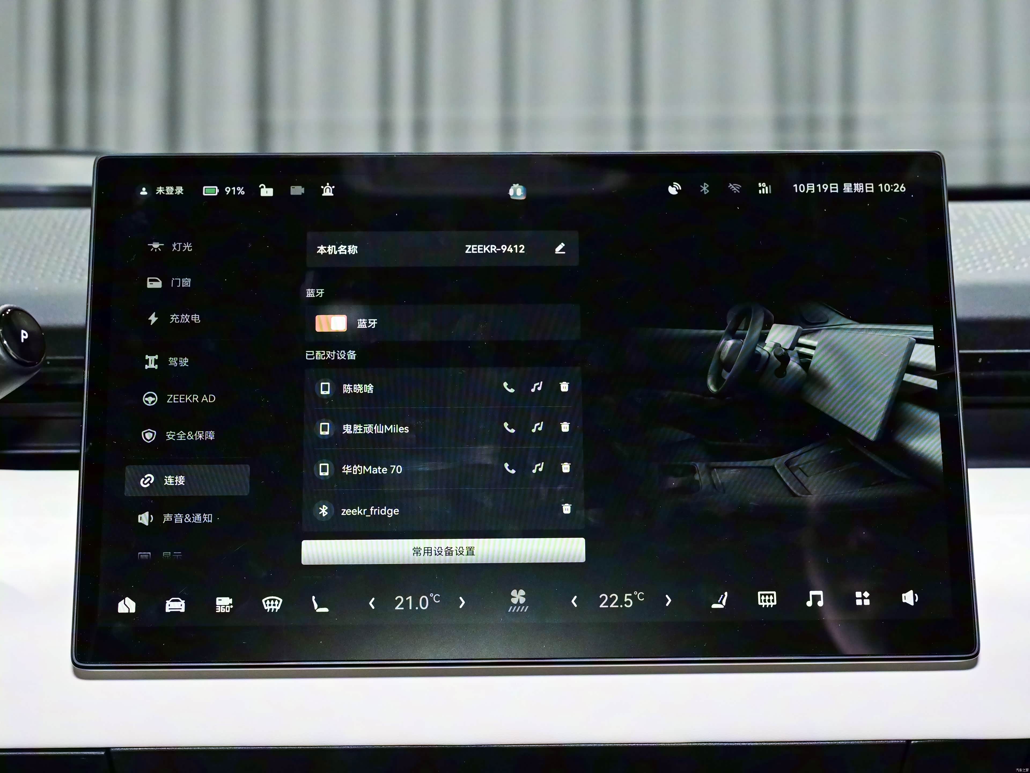The height and width of the screenshot is (773, 1030).
Task: Tap the fan climate icon
Action: pyautogui.click(x=518, y=601)
